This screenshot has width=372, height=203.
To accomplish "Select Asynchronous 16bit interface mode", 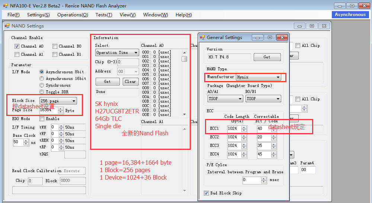I will 42,78.
